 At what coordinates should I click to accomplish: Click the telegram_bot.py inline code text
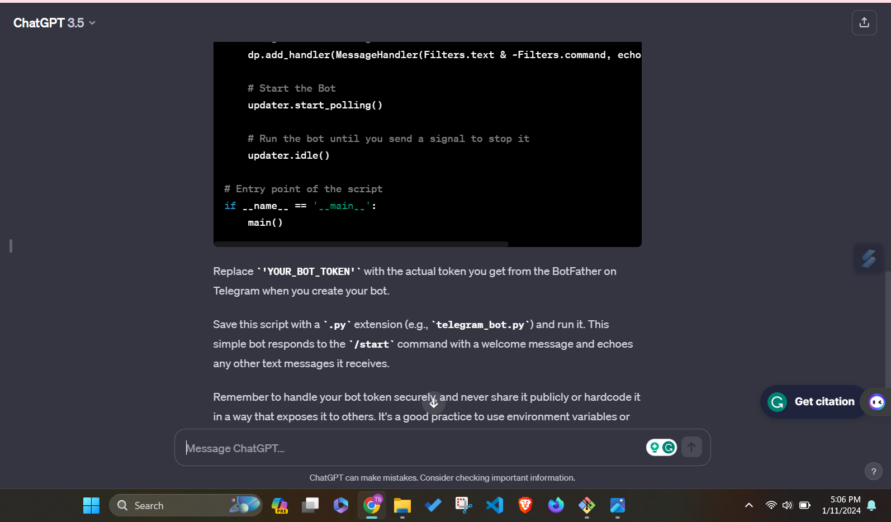tap(480, 325)
